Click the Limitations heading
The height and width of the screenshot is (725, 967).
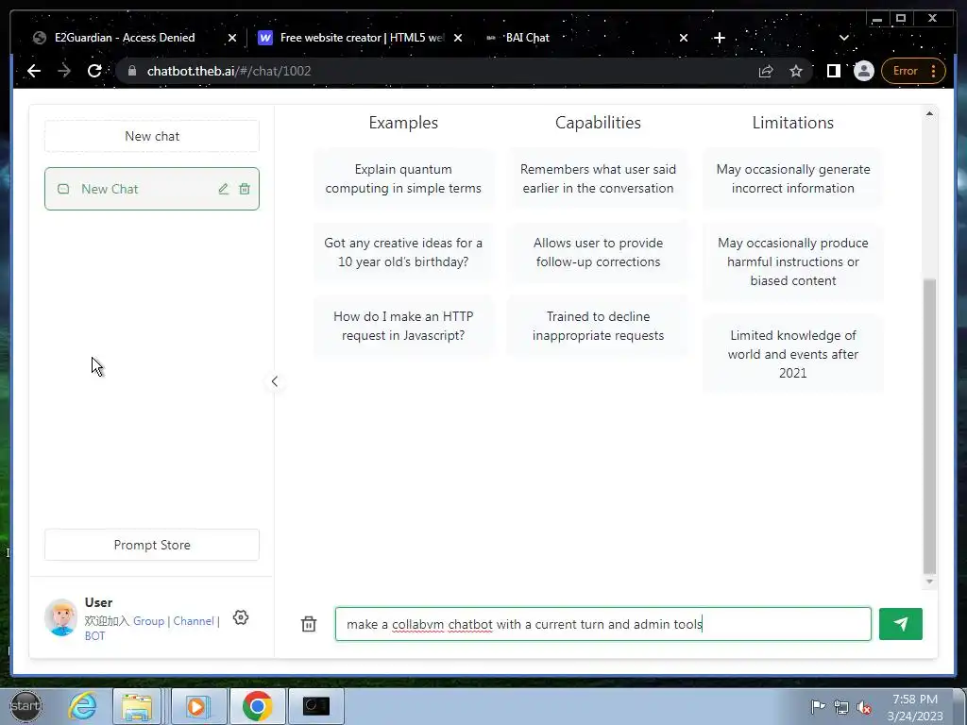pyautogui.click(x=793, y=123)
